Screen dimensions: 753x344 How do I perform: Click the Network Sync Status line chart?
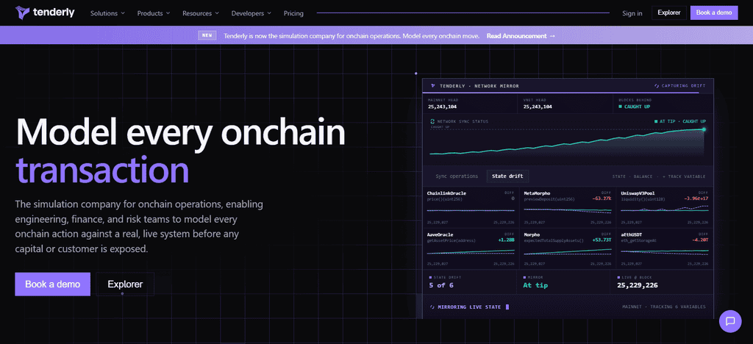coord(567,142)
